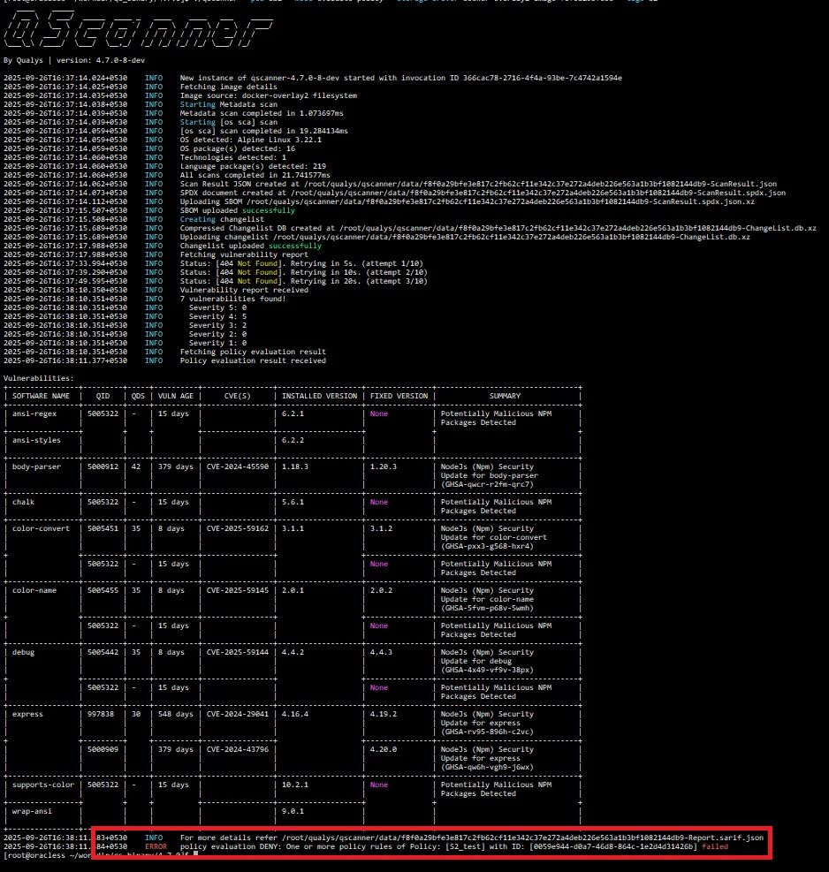Click 'Vulnerability report received' log line
This screenshot has height=872, width=829.
tap(244, 291)
